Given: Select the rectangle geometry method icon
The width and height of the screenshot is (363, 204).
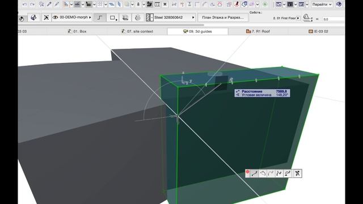Looking at the screenshot, I should (113, 18).
